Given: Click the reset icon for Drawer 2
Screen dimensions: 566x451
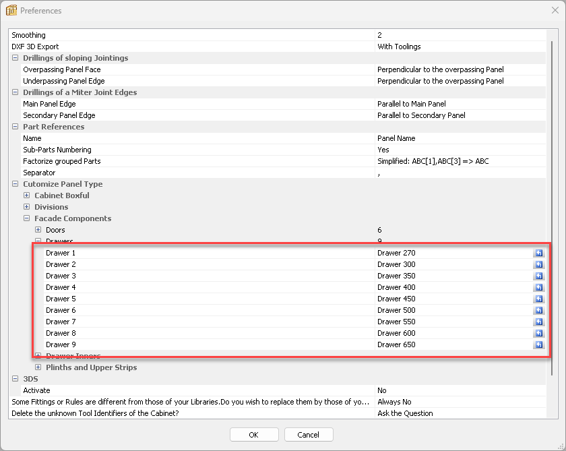Looking at the screenshot, I should 538,265.
